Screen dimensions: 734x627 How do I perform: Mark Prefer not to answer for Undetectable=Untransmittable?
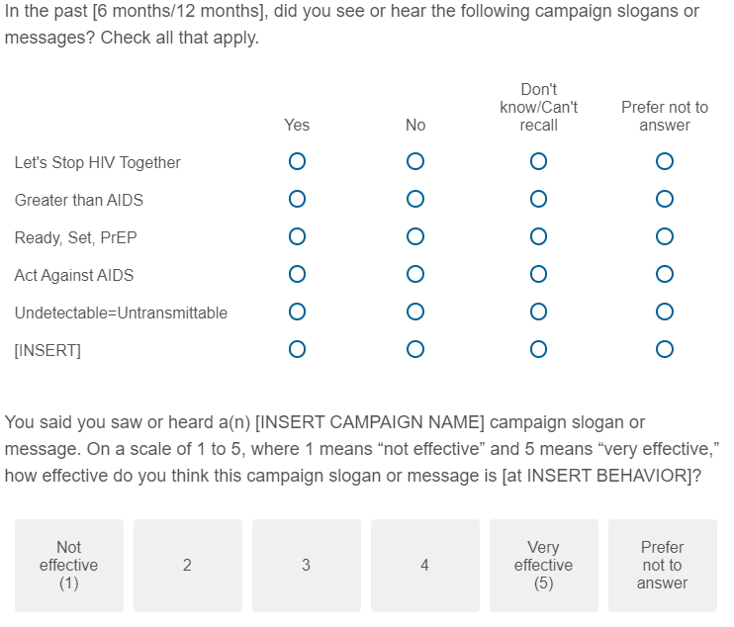[x=665, y=312]
